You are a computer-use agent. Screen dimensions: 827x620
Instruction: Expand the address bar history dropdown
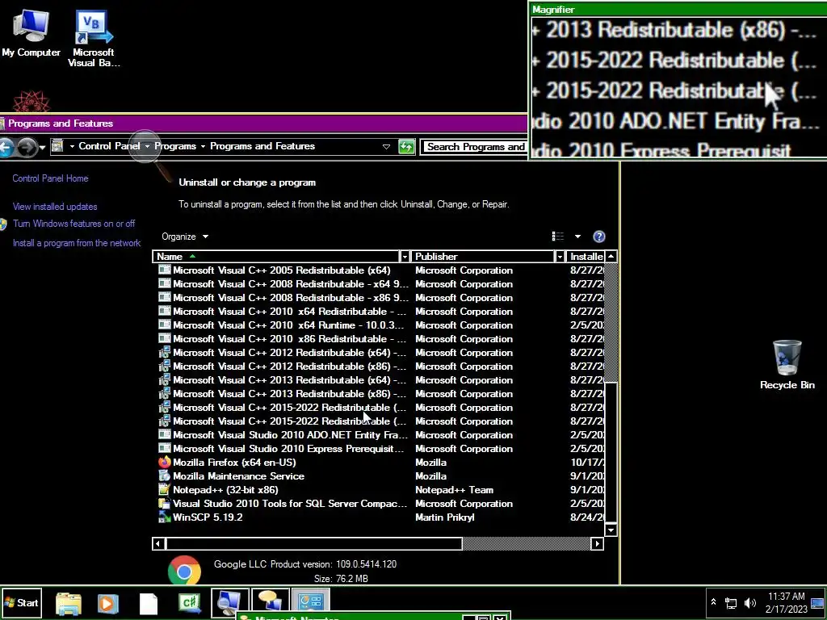(x=386, y=147)
